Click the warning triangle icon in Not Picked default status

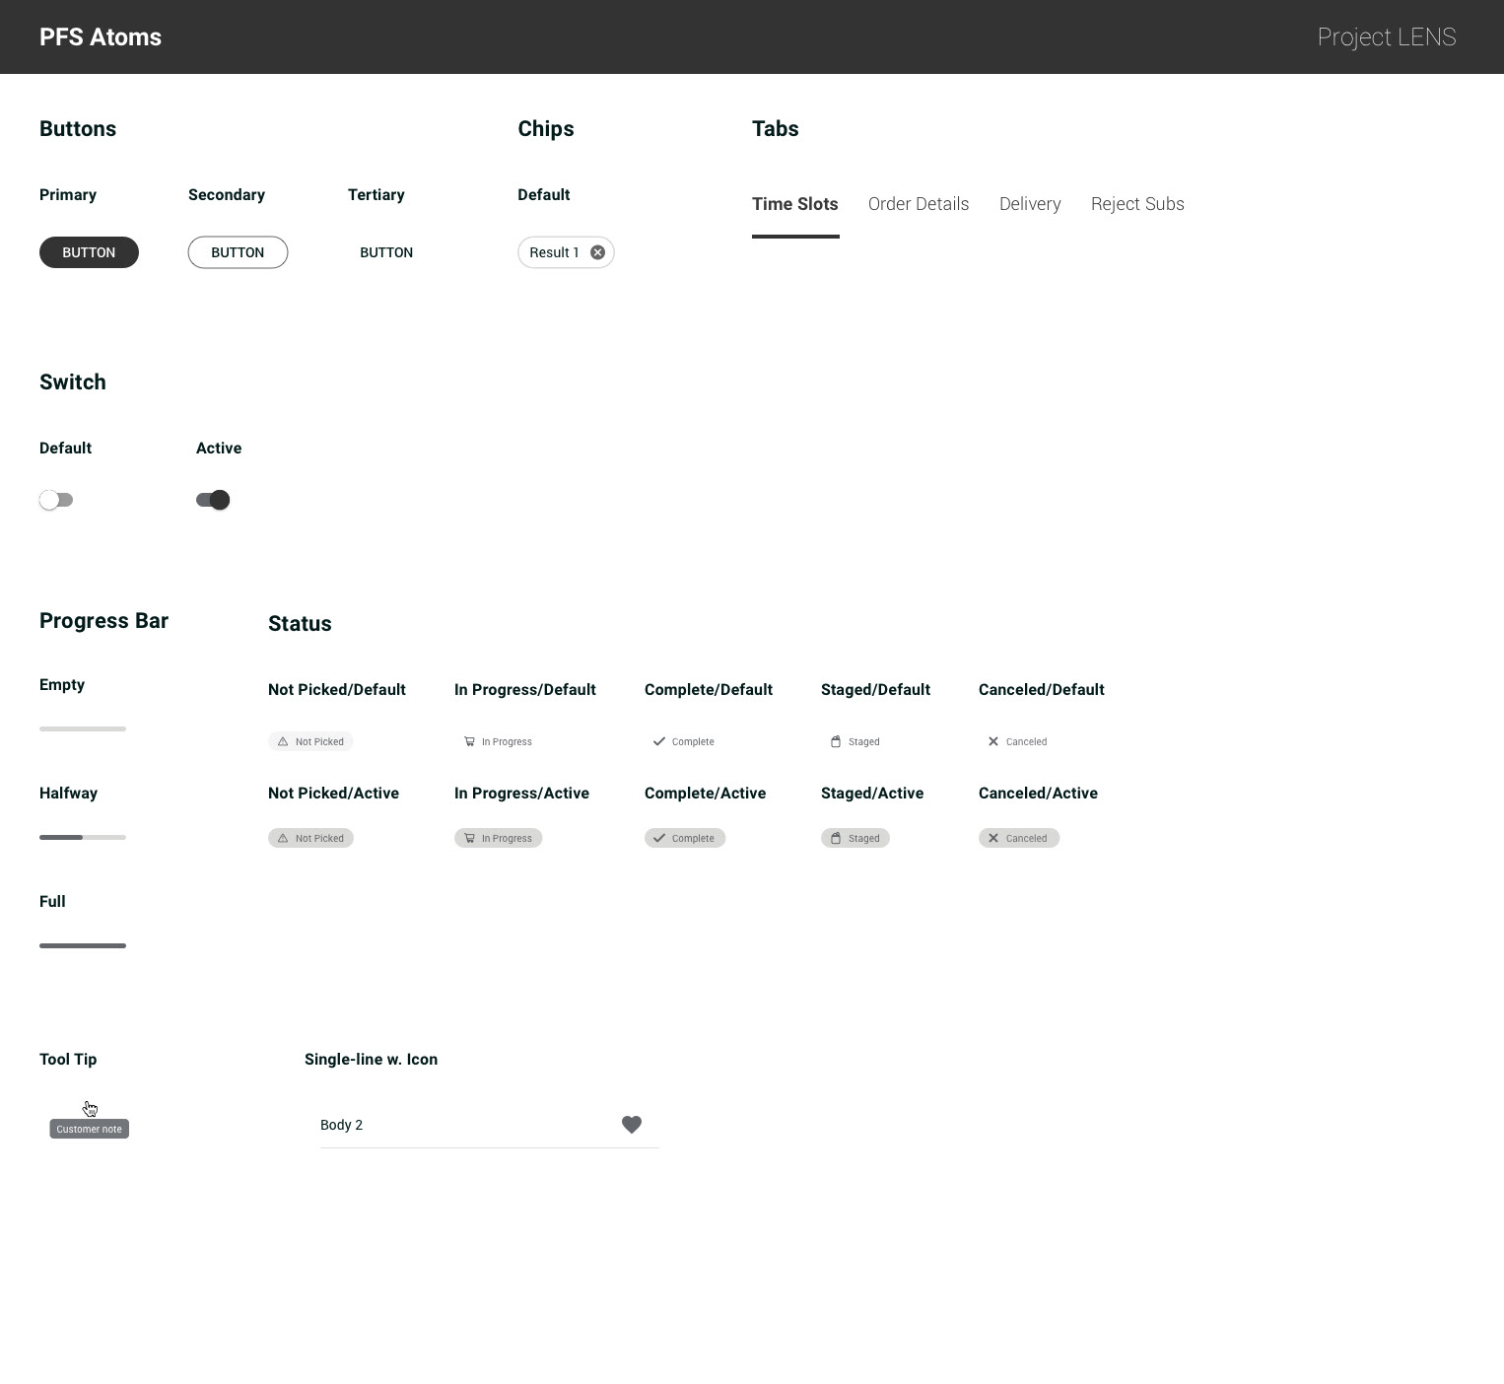[283, 741]
